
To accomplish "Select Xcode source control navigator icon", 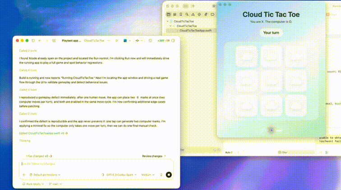I will (x=175, y=14).
